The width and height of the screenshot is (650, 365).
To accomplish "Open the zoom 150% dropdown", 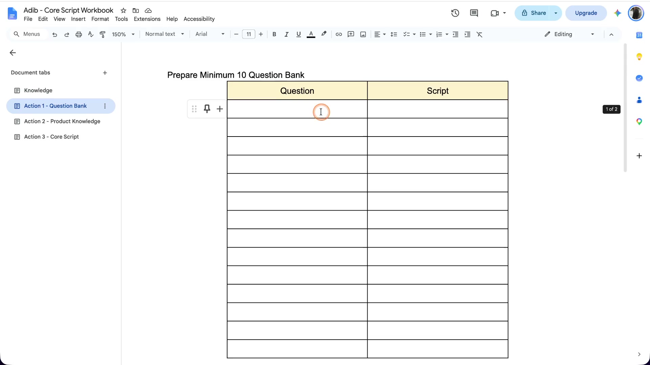I will [123, 34].
